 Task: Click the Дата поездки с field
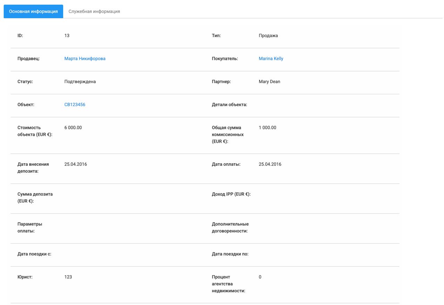pyautogui.click(x=87, y=254)
